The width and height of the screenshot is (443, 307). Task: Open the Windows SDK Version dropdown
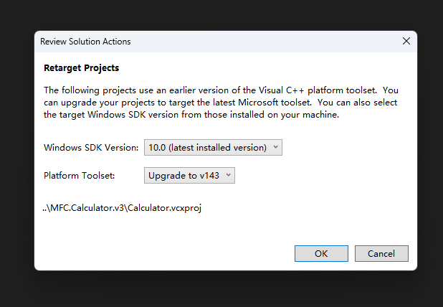click(x=213, y=148)
